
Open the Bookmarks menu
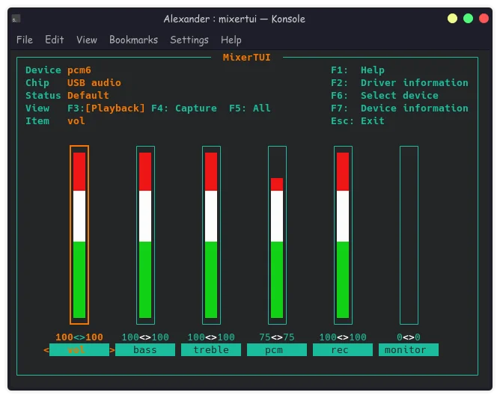pos(133,40)
